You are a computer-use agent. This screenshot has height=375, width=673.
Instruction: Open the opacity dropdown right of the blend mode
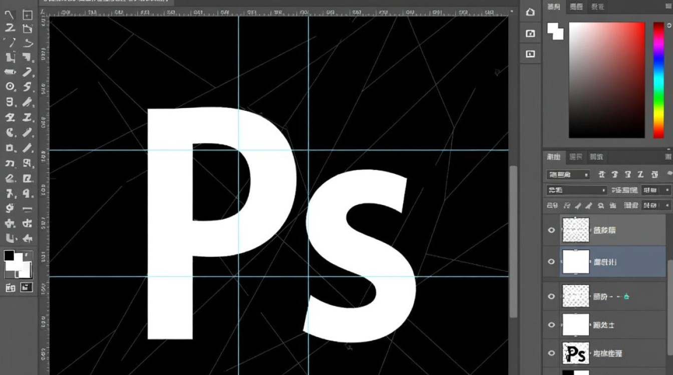[656, 190]
